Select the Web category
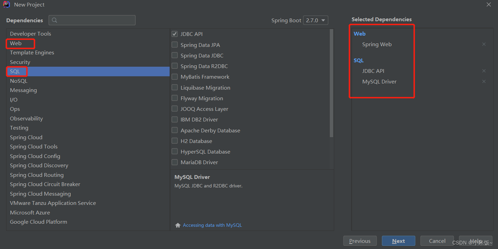The height and width of the screenshot is (249, 498). 88,43
